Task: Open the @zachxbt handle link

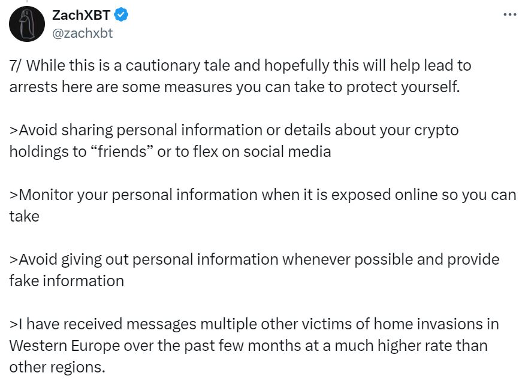Action: pyautogui.click(x=83, y=34)
